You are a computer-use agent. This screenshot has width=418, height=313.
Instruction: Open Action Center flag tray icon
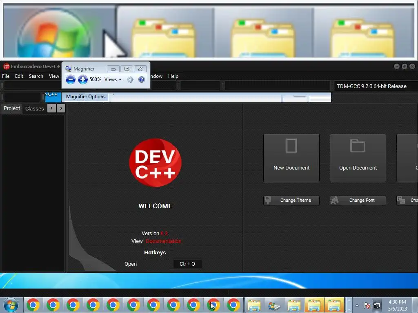tap(367, 305)
